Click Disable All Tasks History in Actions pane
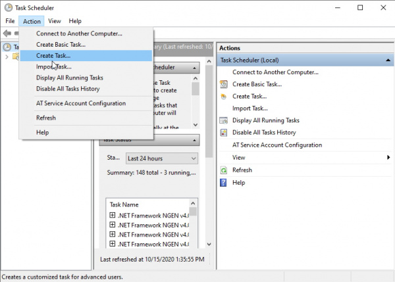Viewport: 395px width, 282px height. tap(264, 133)
